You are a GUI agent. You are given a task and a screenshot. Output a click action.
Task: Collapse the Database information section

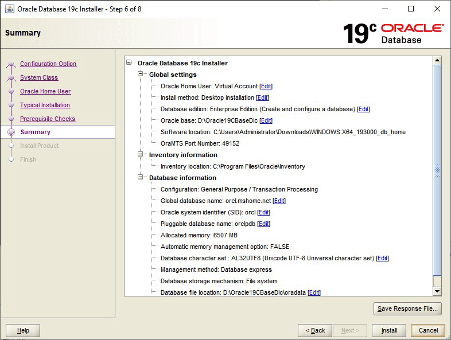coord(141,177)
